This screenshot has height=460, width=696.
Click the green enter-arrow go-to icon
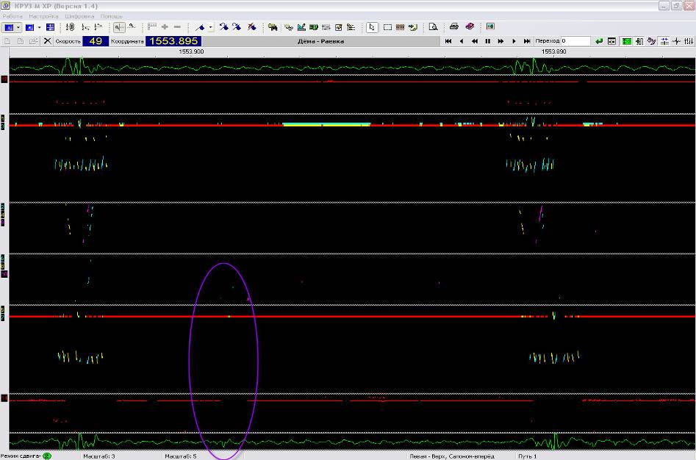[x=599, y=41]
